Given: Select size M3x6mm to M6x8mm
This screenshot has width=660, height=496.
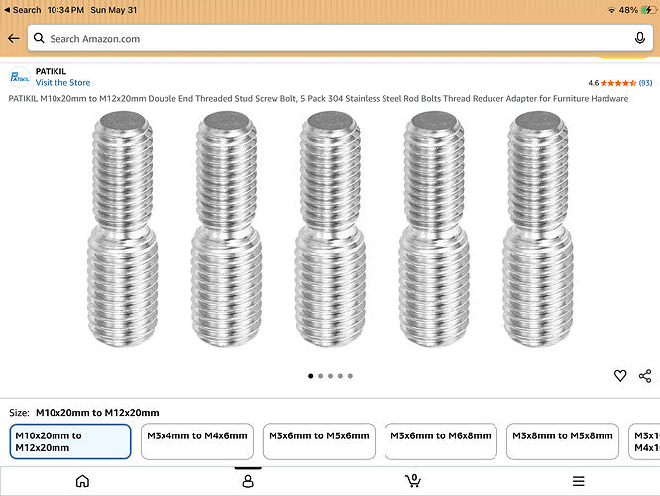Looking at the screenshot, I should pyautogui.click(x=441, y=441).
